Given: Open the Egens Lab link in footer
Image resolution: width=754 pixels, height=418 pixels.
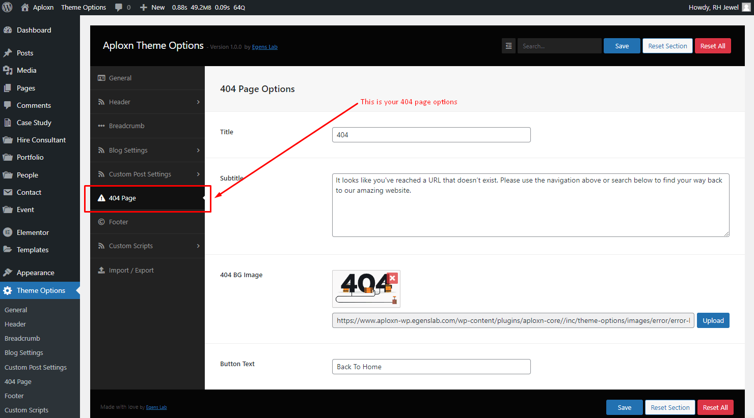Looking at the screenshot, I should click(x=156, y=407).
